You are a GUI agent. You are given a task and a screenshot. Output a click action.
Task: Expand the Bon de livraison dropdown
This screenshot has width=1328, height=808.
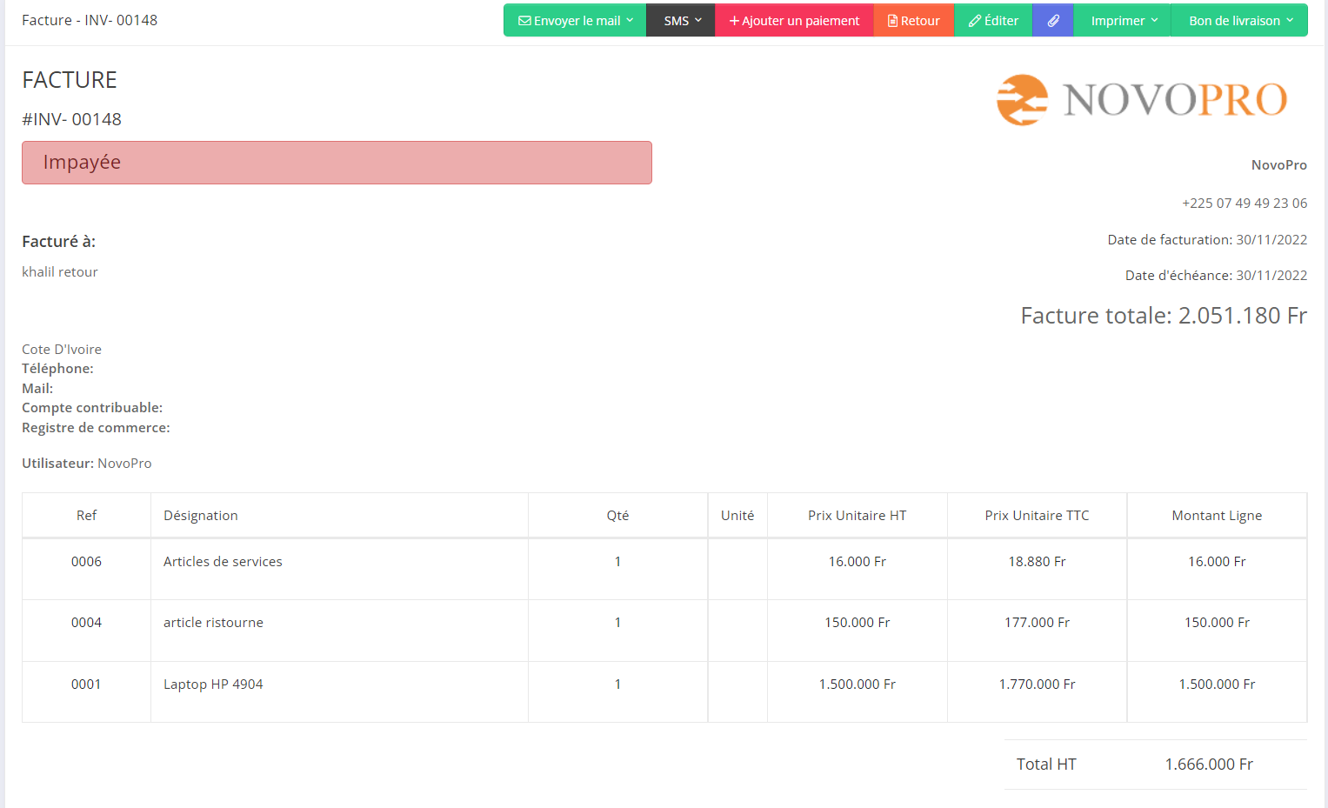[x=1239, y=21]
